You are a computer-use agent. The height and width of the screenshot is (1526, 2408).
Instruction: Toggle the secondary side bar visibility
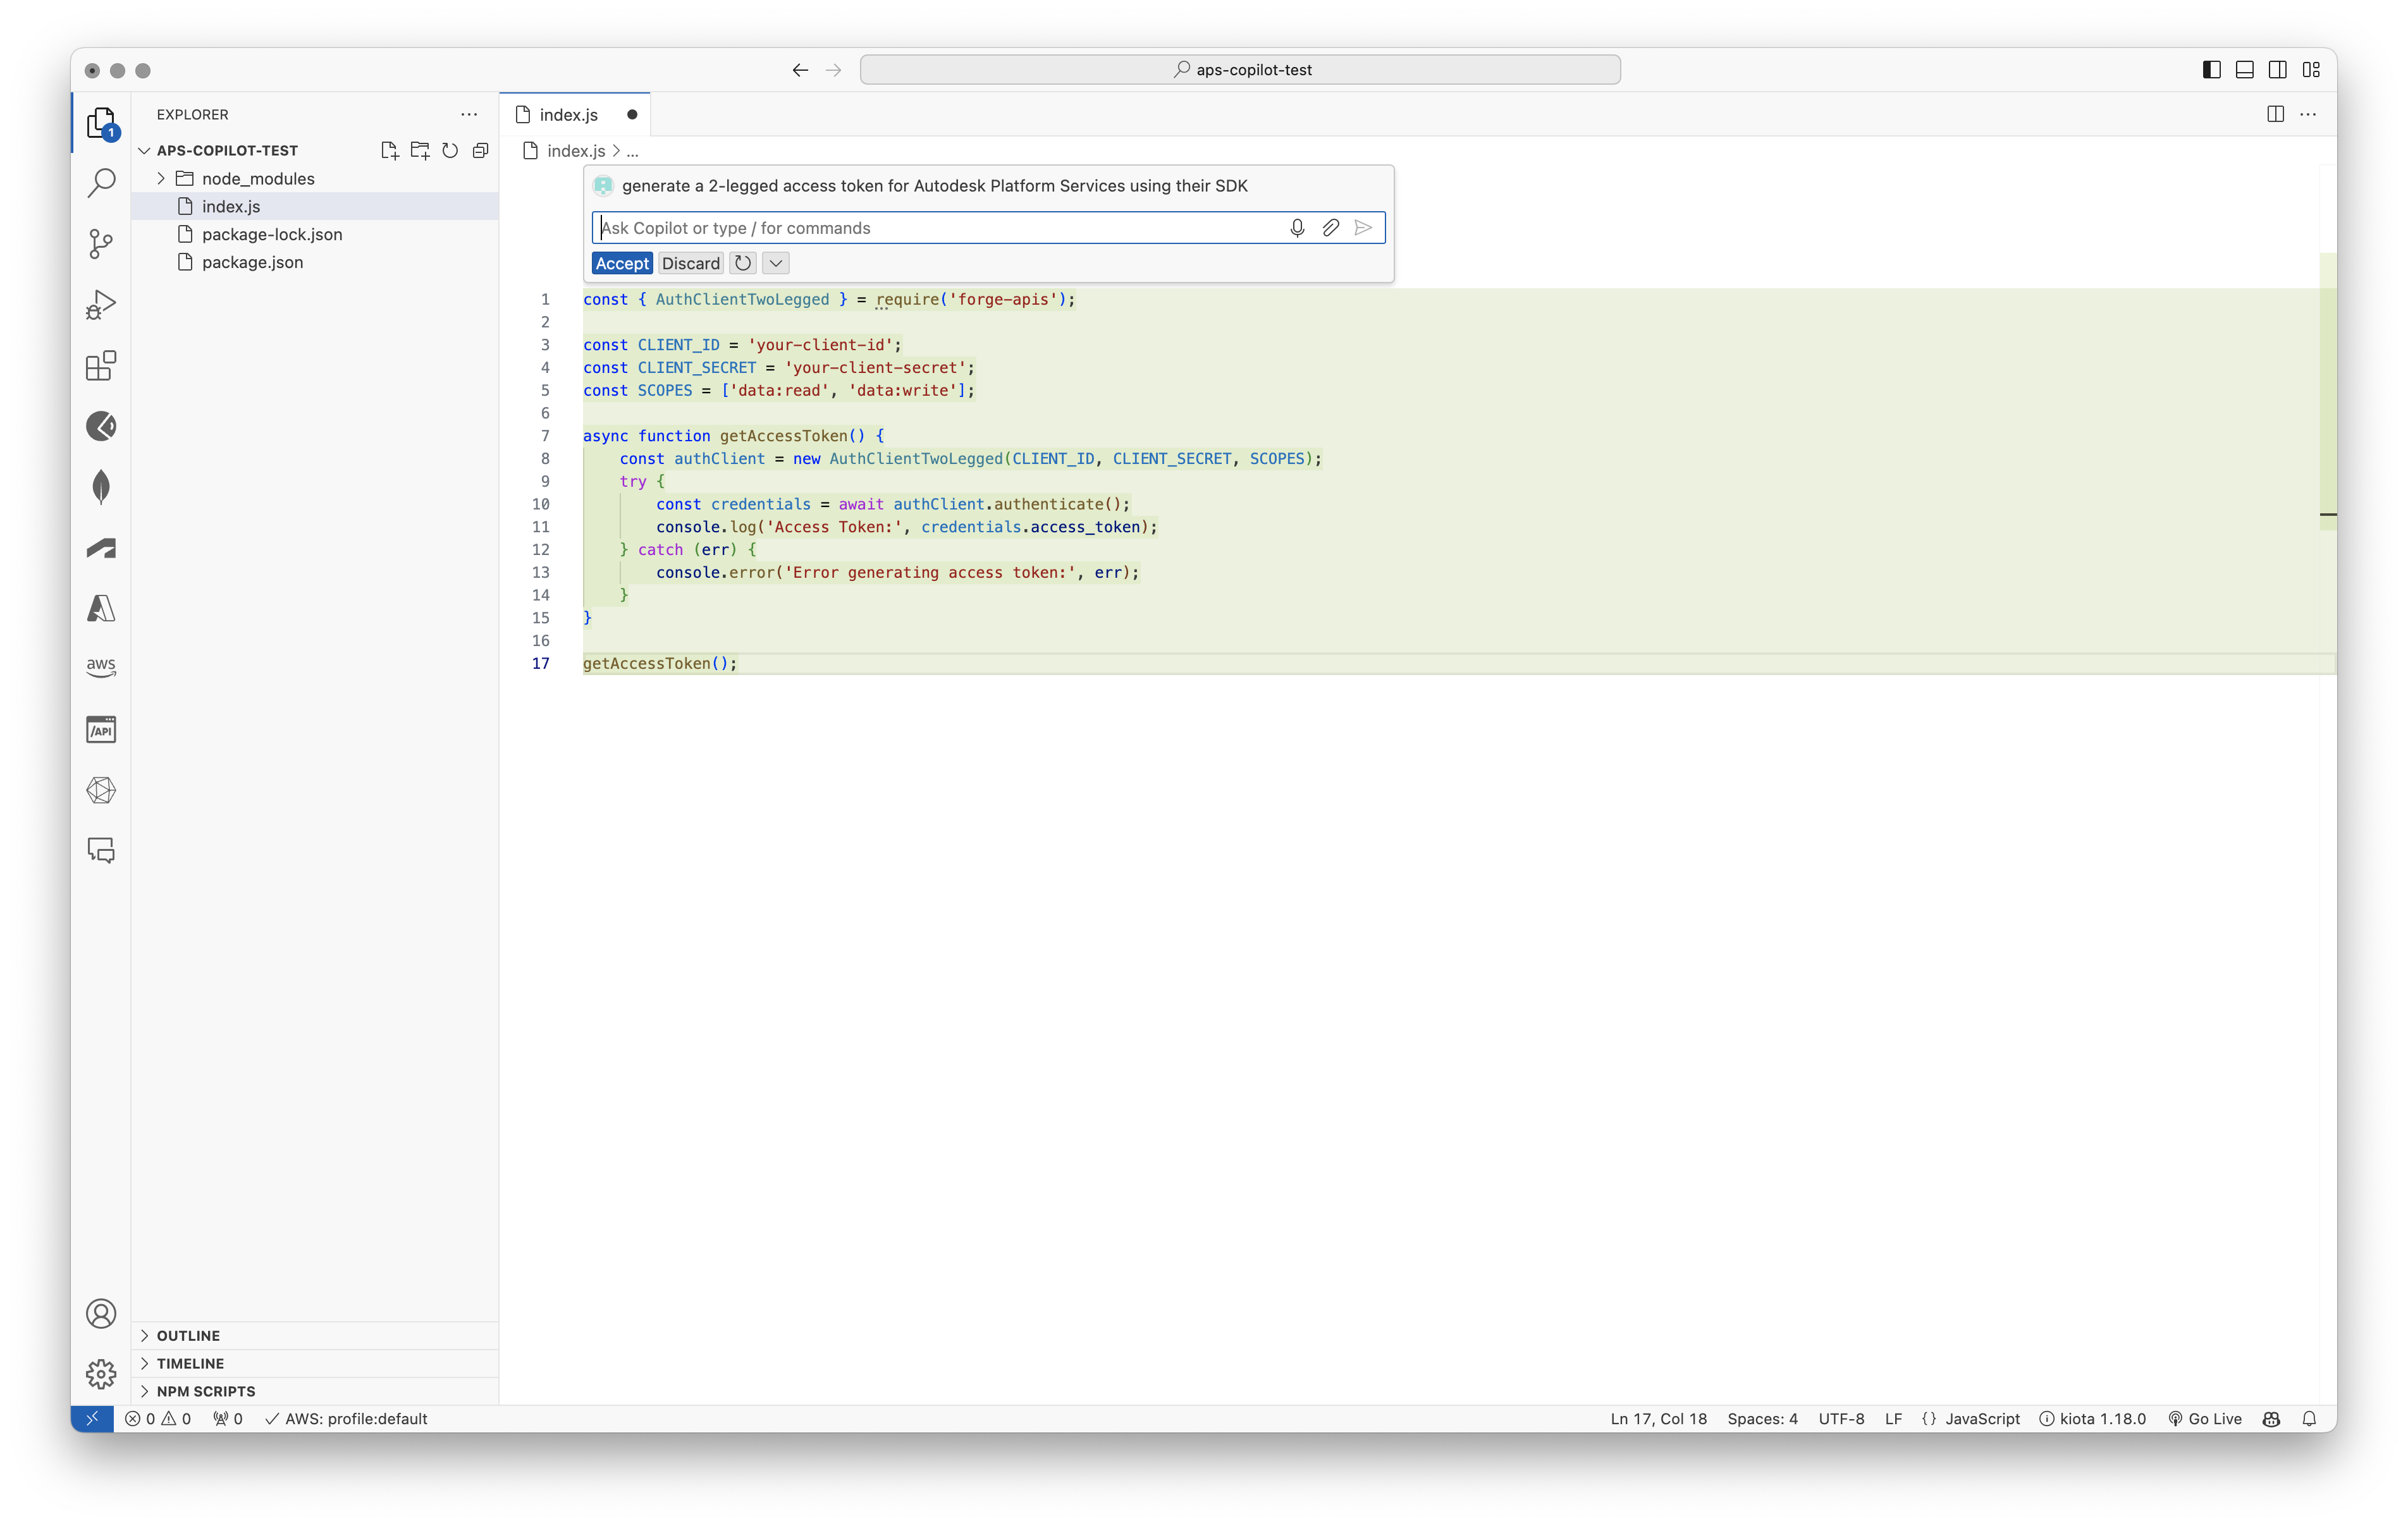(2277, 69)
